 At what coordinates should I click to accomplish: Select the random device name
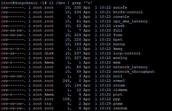120,108
